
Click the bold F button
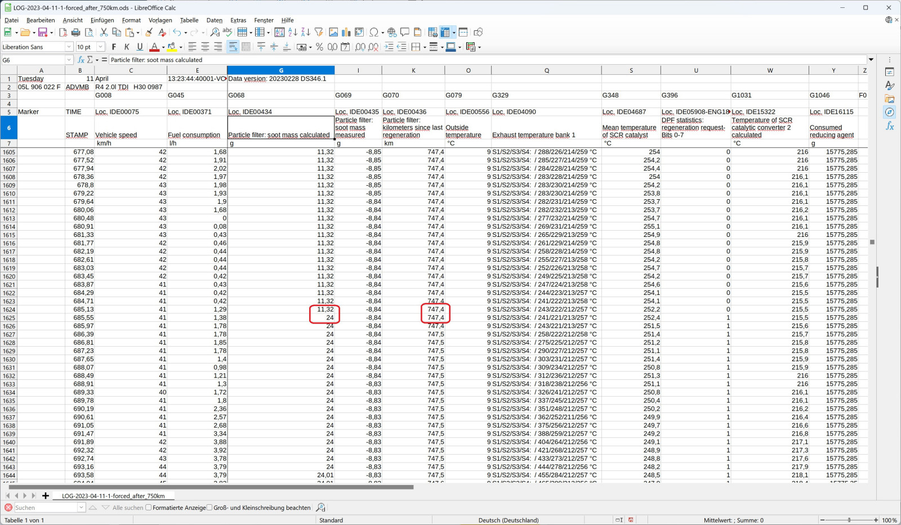click(114, 47)
